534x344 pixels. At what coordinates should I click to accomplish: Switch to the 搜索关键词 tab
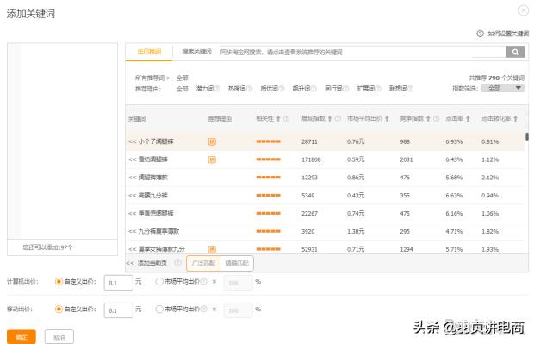click(x=196, y=52)
